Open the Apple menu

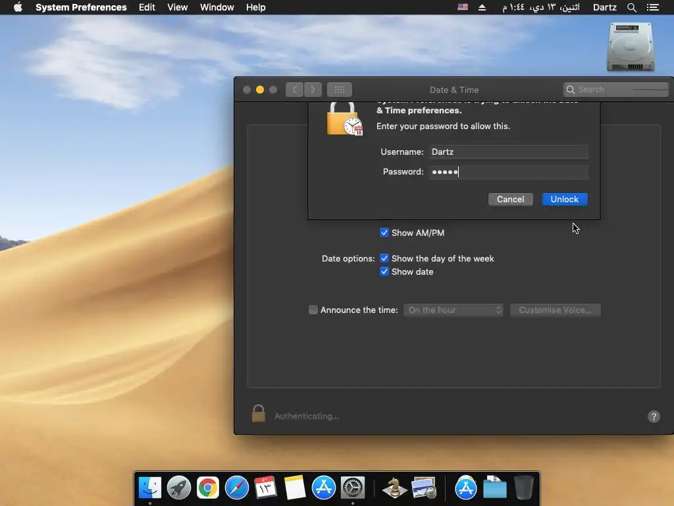point(18,7)
